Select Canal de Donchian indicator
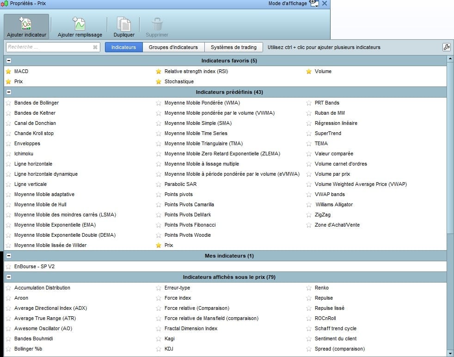The height and width of the screenshot is (357, 454). [35, 123]
